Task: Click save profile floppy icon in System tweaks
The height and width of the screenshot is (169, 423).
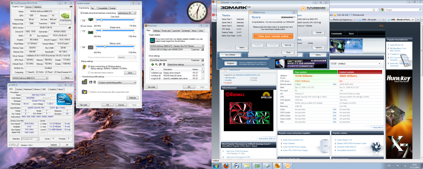Action: (90, 82)
